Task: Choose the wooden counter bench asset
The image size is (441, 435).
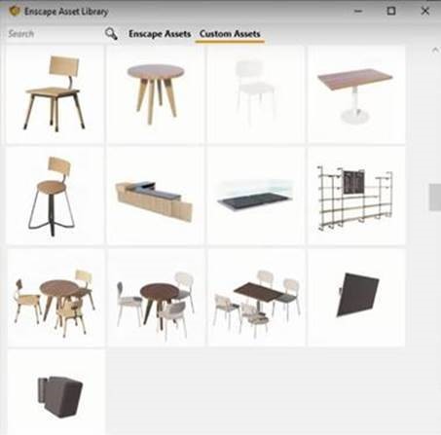Action: [156, 196]
